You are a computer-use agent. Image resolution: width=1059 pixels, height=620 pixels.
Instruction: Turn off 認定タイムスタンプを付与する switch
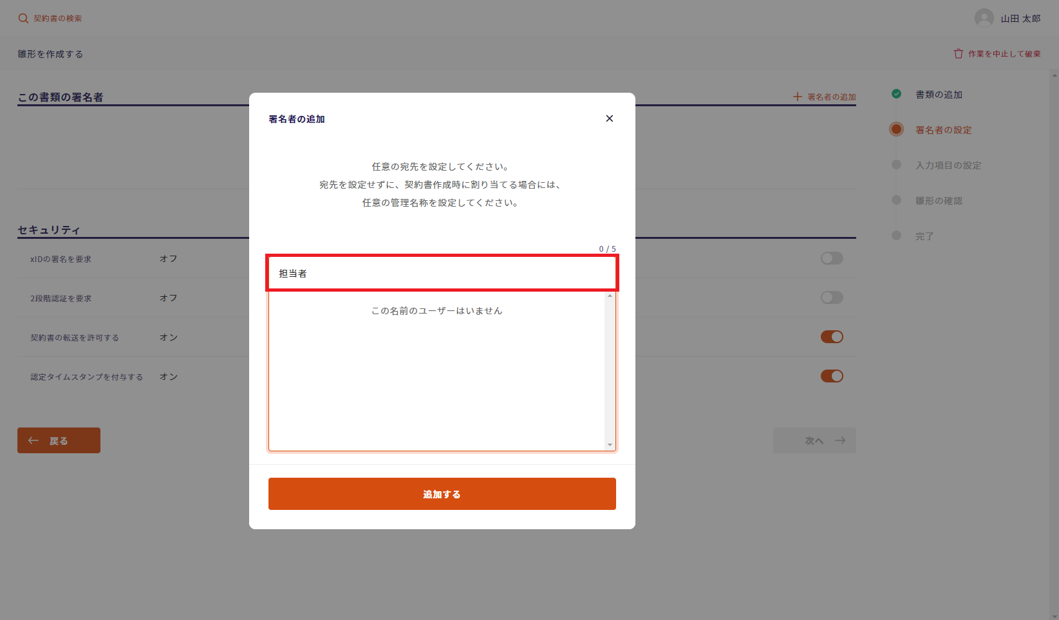coord(831,377)
